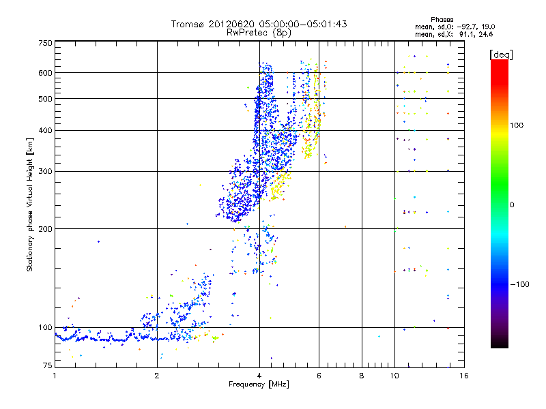
Task: Click the colorbar tick label "-100"
Action: click(x=519, y=284)
